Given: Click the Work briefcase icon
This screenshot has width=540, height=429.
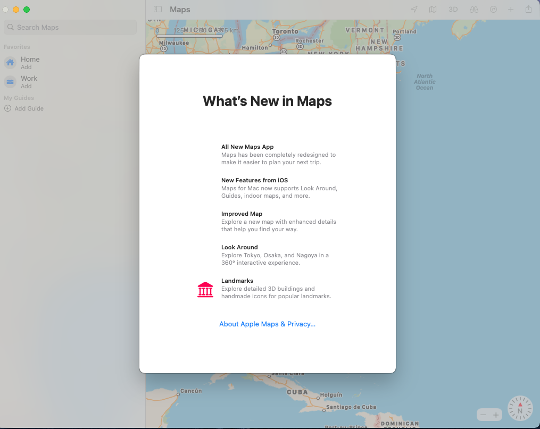Looking at the screenshot, I should 10,82.
